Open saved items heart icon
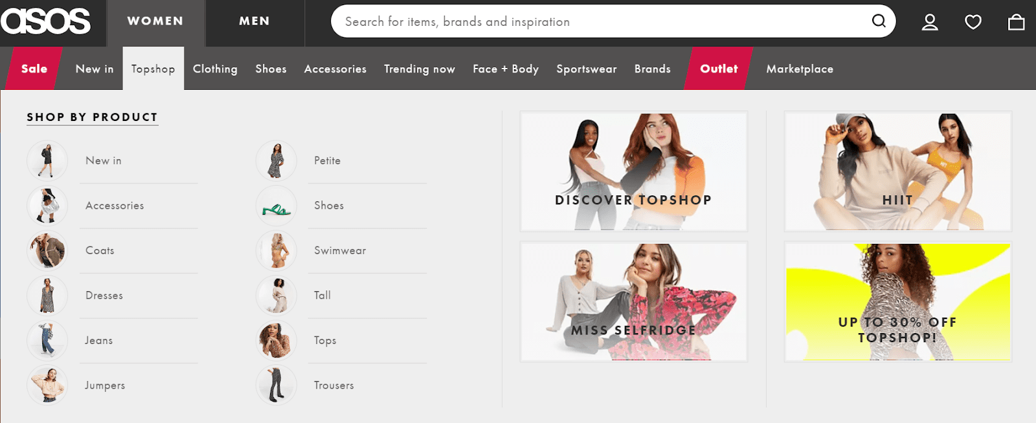The image size is (1036, 423). (973, 22)
